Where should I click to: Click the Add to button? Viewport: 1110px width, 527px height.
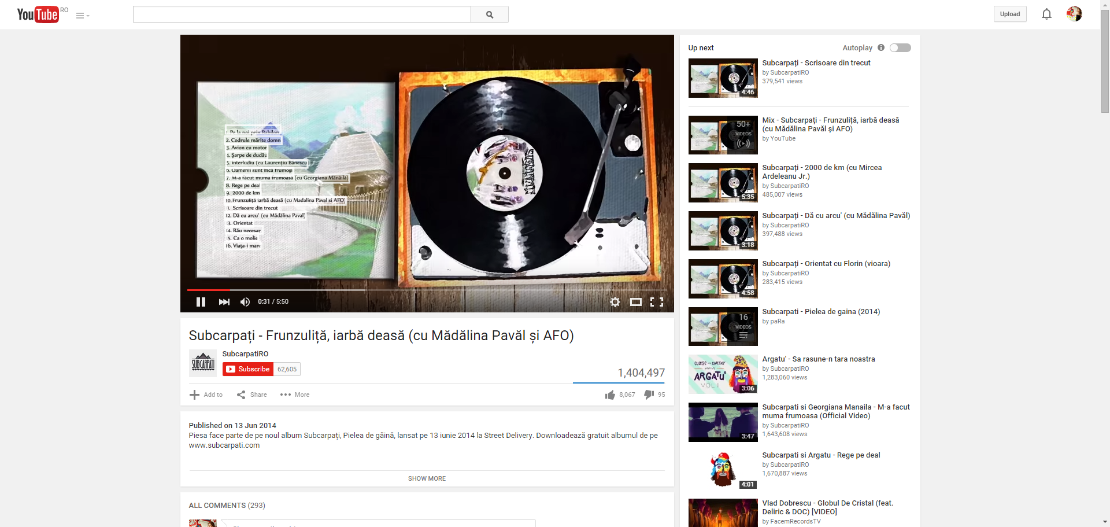(x=206, y=395)
